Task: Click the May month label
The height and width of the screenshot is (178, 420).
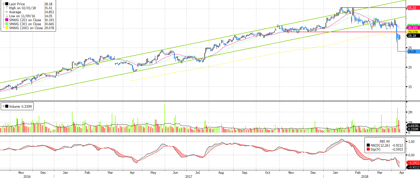Action: [153, 173]
